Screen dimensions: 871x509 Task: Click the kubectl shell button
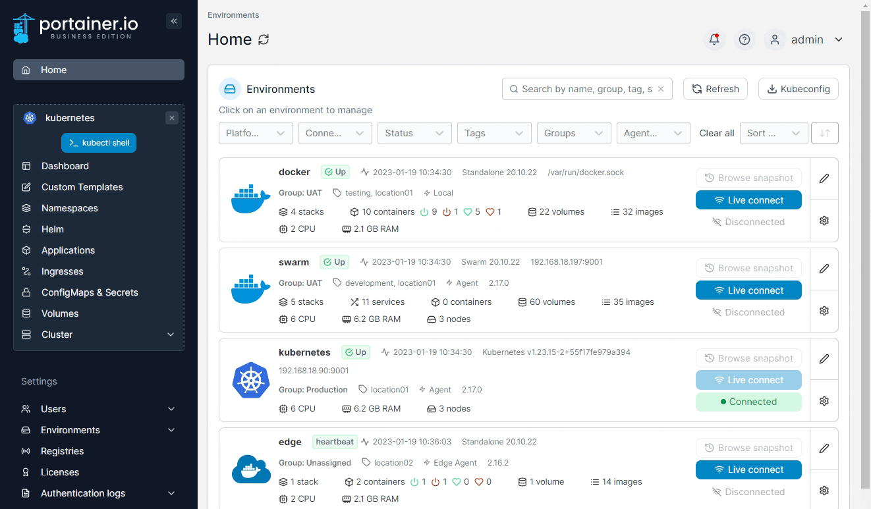[x=99, y=143]
